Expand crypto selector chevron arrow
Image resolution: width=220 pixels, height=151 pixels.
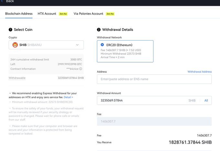point(77,45)
